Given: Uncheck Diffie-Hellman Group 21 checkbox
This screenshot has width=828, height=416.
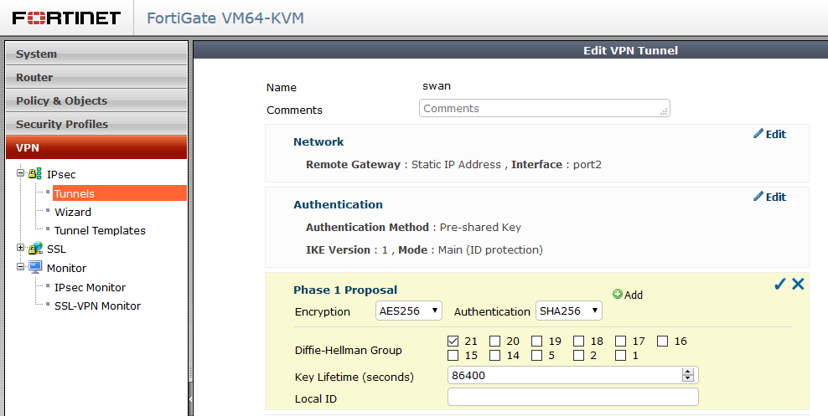Looking at the screenshot, I should coord(453,341).
